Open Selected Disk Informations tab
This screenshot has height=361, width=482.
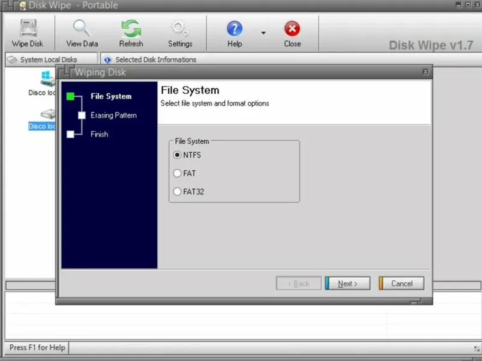click(x=155, y=60)
